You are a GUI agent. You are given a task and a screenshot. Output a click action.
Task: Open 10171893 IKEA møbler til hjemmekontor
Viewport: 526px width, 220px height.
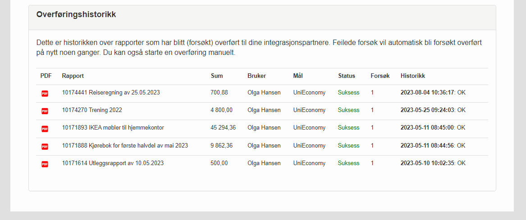113,128
